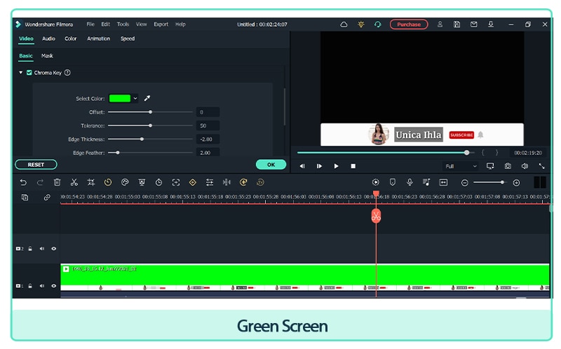Toggle the auto-link chain icon
Image resolution: width=561 pixels, height=349 pixels.
[x=47, y=198]
